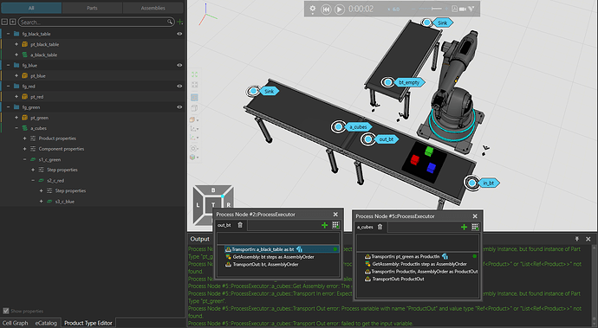598x328 pixels.
Task: Click the simulation play button
Action: pyautogui.click(x=339, y=10)
